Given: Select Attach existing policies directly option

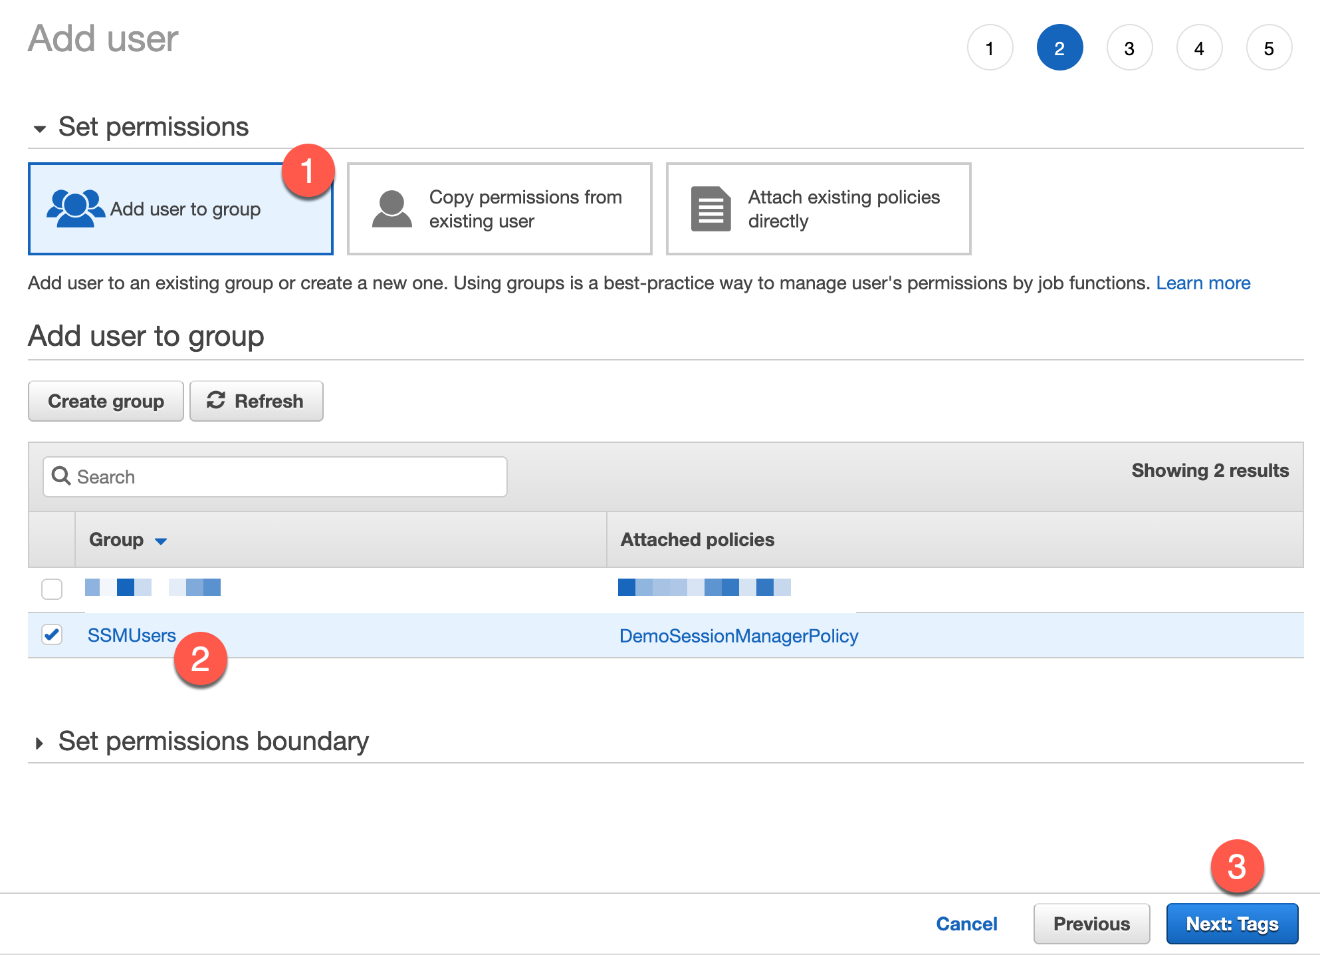Looking at the screenshot, I should [817, 208].
